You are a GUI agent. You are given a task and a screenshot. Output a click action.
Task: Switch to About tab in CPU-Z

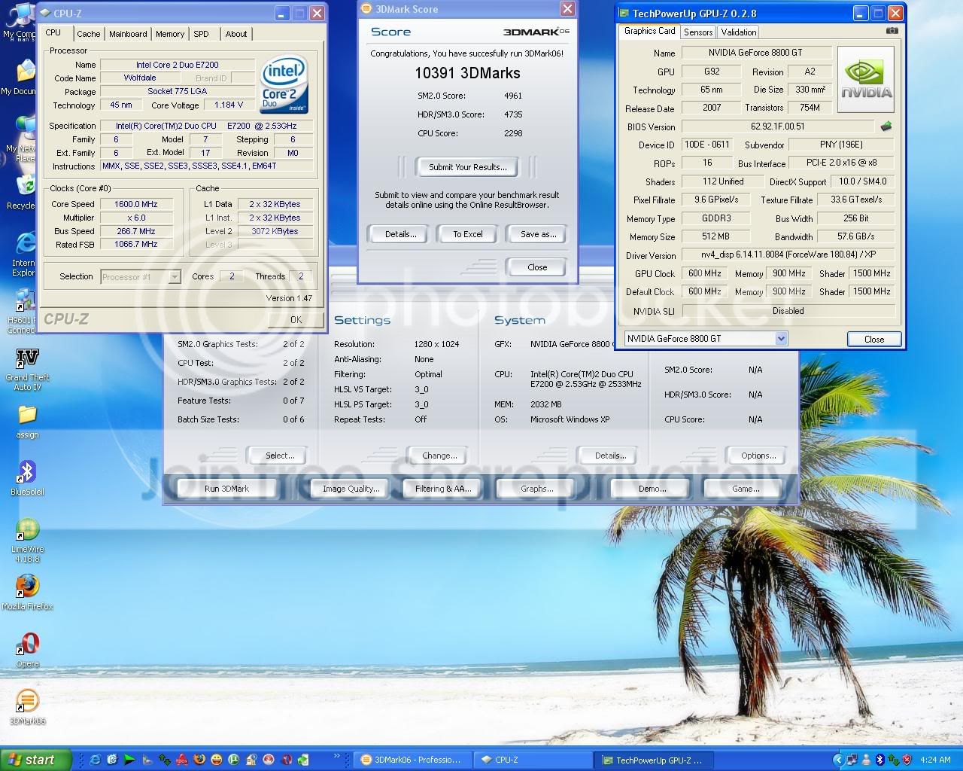[236, 34]
